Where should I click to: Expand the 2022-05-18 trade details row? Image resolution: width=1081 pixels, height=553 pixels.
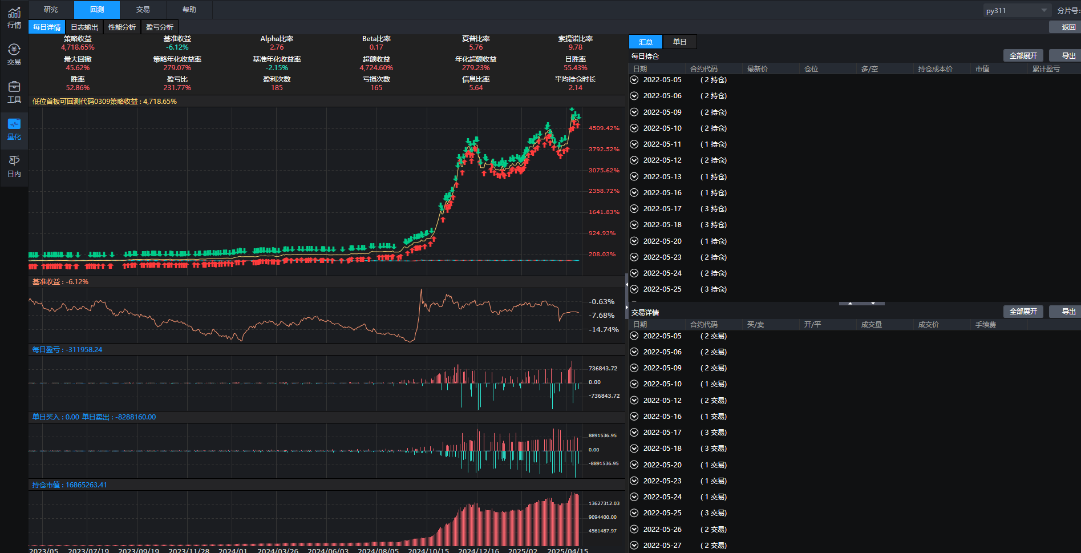pos(634,449)
